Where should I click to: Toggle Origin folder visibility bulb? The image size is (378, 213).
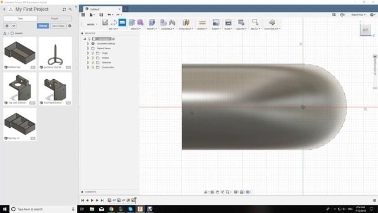pos(93,53)
